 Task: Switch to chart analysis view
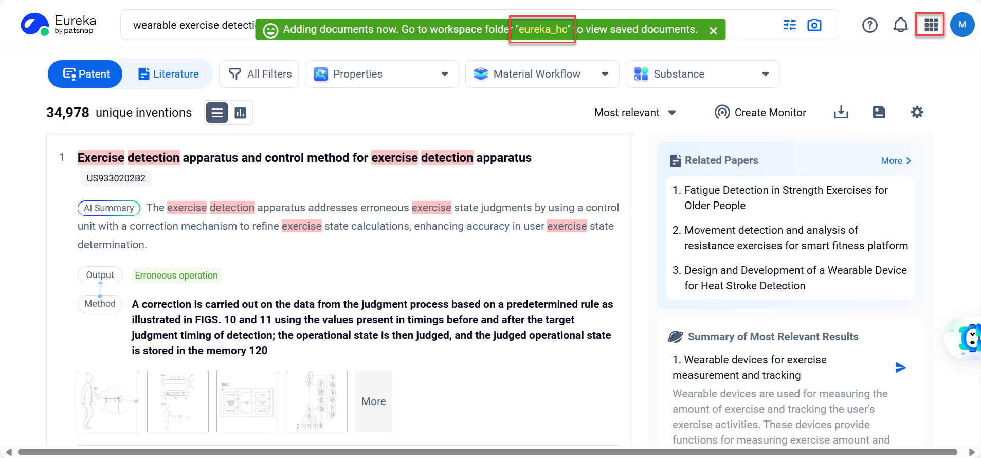tap(240, 113)
